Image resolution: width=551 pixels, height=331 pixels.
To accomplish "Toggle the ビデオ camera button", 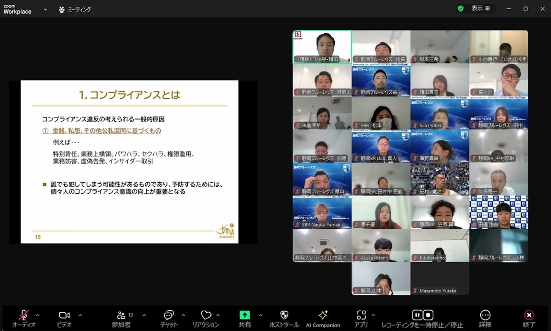I will [x=64, y=315].
